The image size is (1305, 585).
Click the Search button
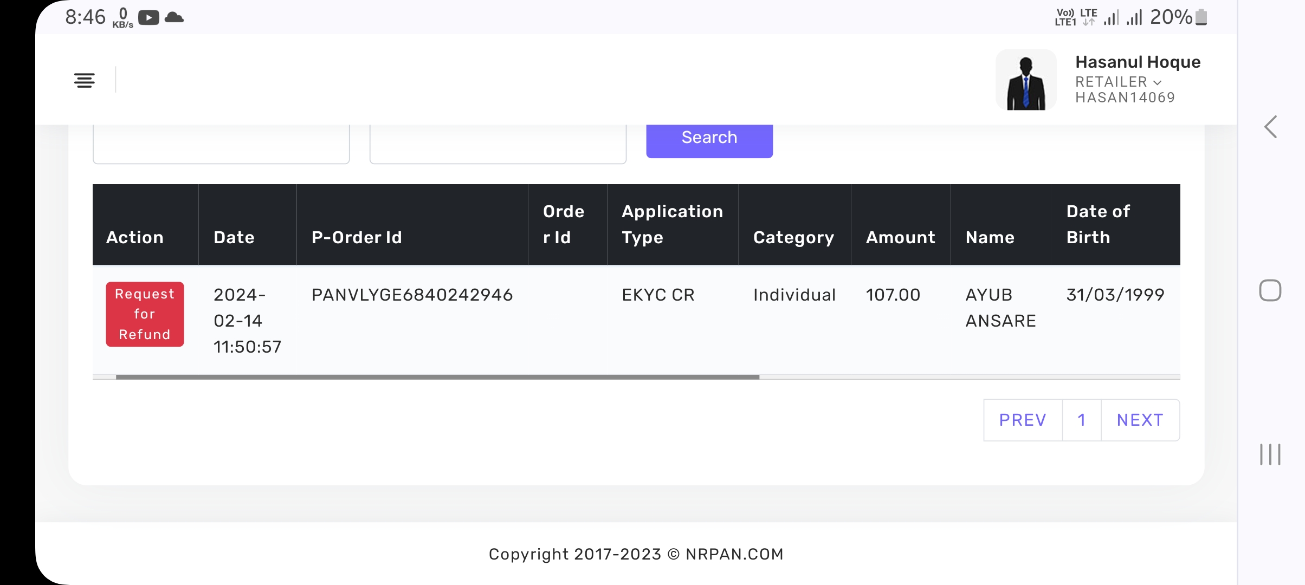click(709, 138)
